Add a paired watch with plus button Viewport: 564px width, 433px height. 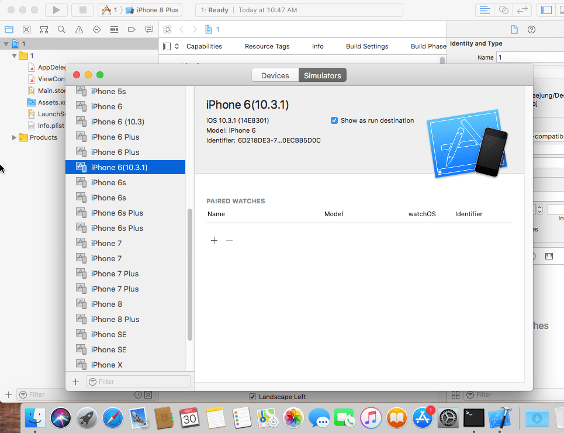[x=214, y=240]
